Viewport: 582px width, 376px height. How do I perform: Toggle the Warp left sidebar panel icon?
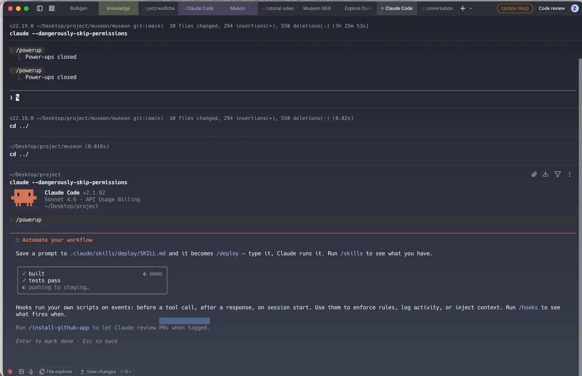click(40, 8)
